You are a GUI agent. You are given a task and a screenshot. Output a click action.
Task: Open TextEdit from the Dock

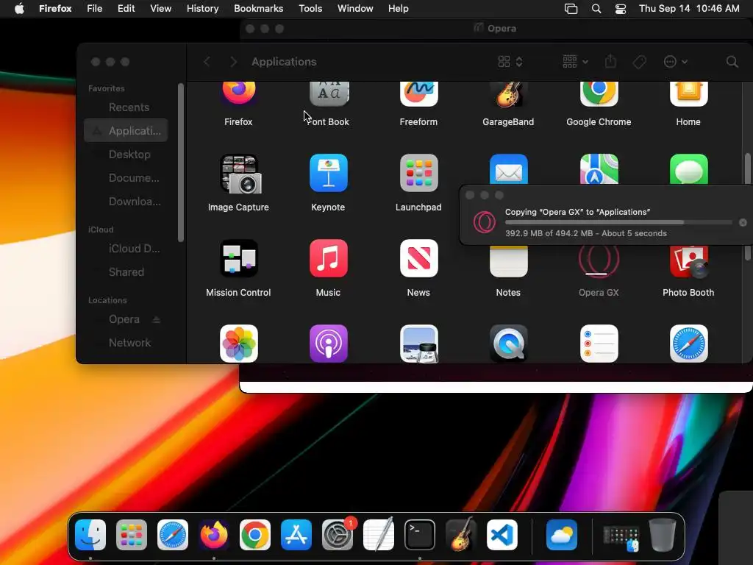coord(379,534)
